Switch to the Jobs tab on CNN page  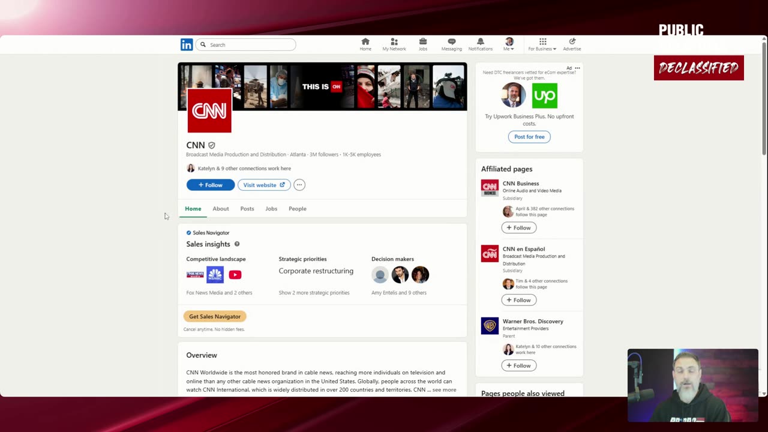point(271,209)
